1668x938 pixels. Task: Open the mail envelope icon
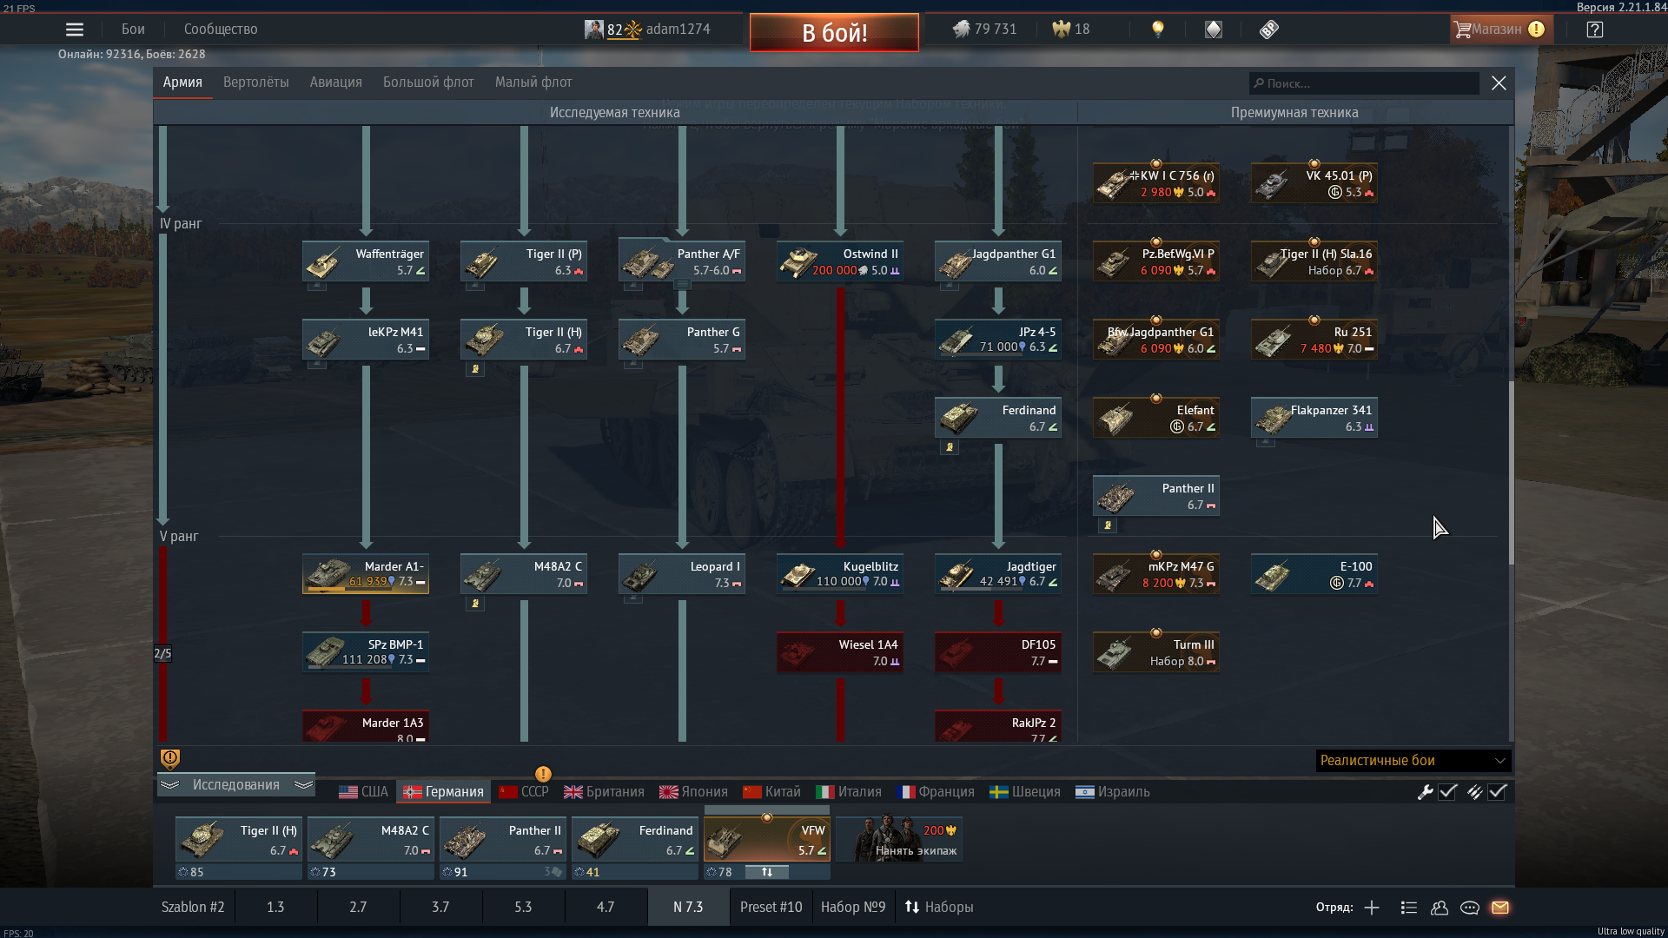(x=1500, y=908)
